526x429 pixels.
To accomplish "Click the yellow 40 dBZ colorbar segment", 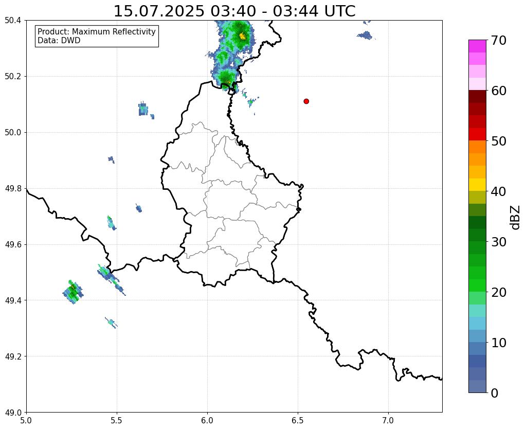I will coord(477,185).
